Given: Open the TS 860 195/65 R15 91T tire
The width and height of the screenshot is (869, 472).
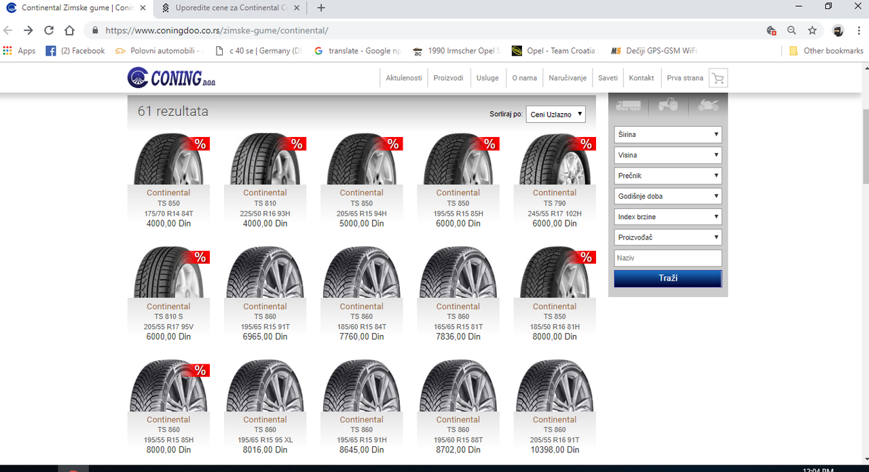Looking at the screenshot, I should coord(265,294).
